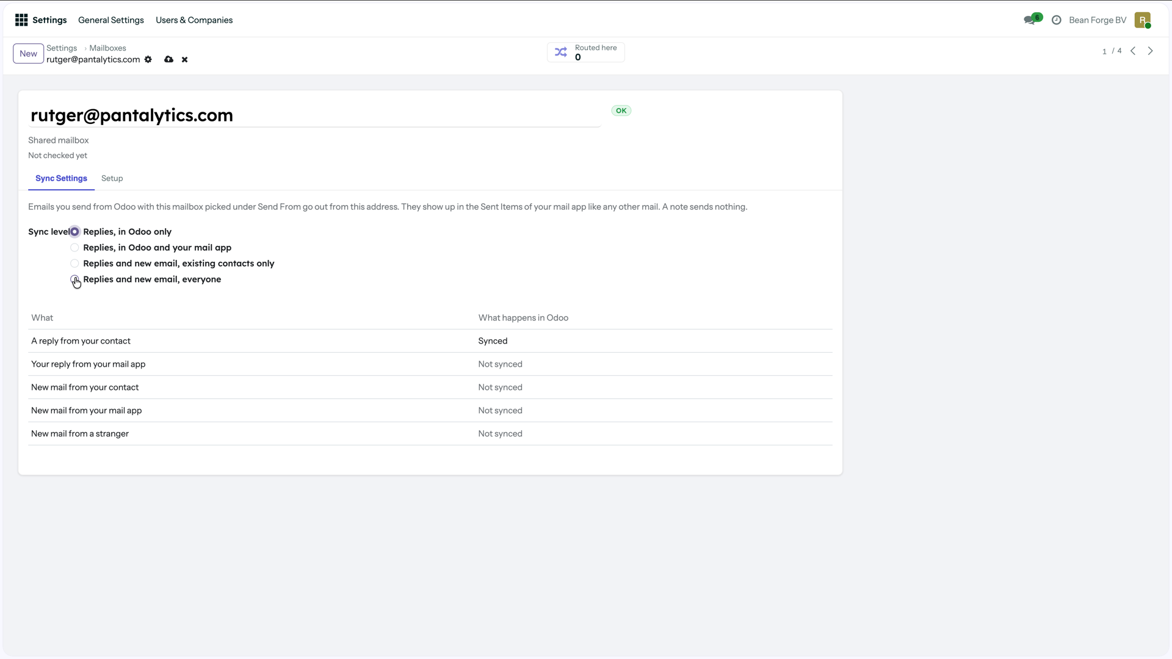Click the 'Shared mailbox' label

pyautogui.click(x=59, y=140)
